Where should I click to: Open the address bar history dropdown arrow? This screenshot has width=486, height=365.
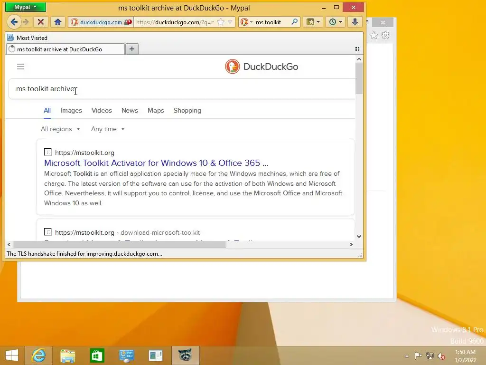point(230,22)
